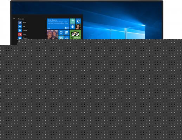Click the Word label text

pos(25,22)
